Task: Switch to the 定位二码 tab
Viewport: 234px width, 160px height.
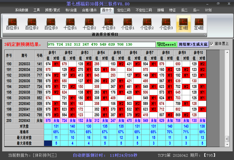Action: (x=124, y=10)
